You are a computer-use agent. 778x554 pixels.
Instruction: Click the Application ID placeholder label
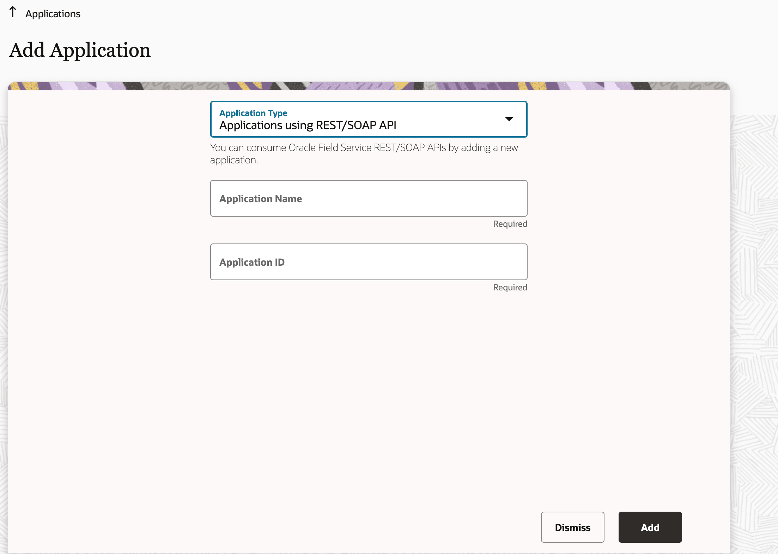(x=252, y=262)
